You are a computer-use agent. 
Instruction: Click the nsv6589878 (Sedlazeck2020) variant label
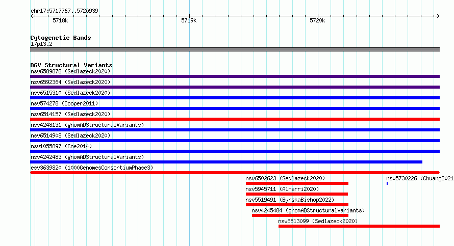tap(70, 71)
